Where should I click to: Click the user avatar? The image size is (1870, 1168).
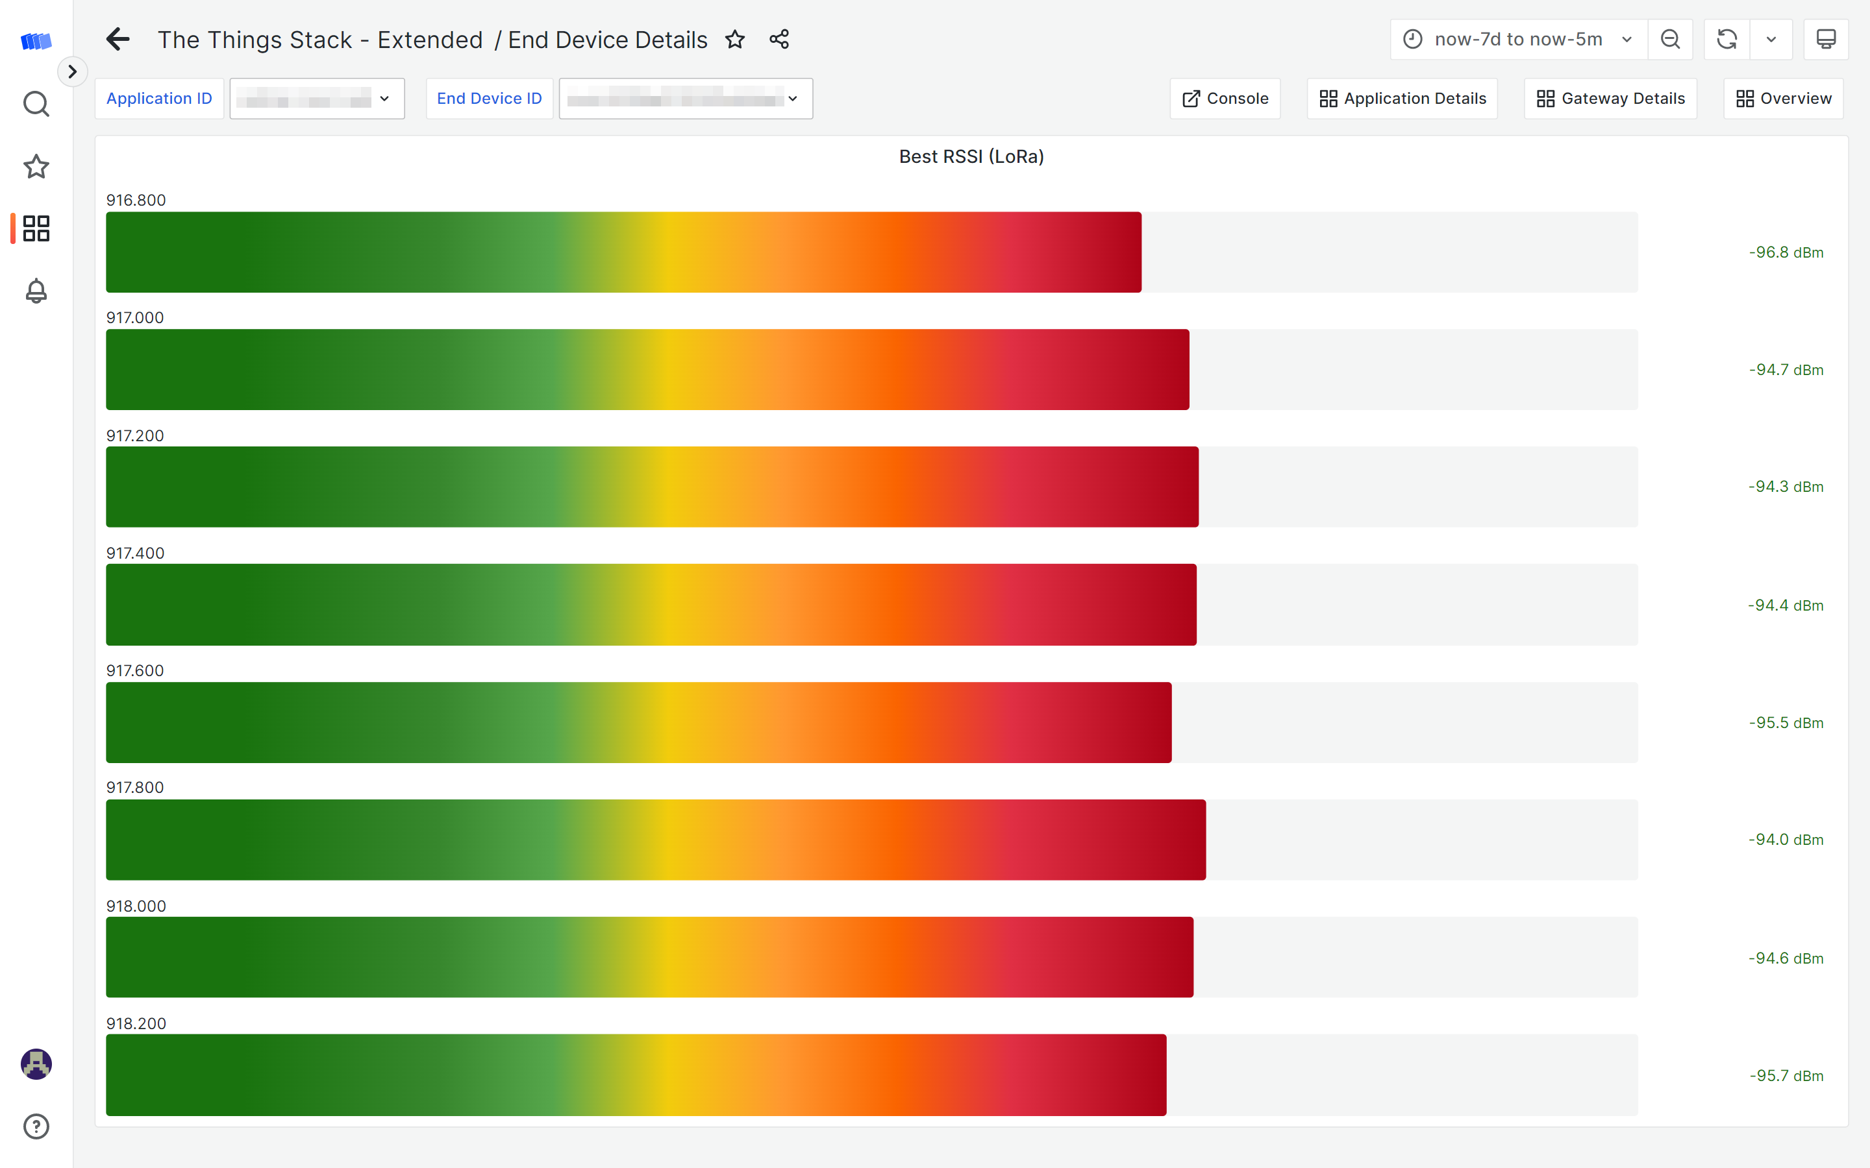(36, 1064)
